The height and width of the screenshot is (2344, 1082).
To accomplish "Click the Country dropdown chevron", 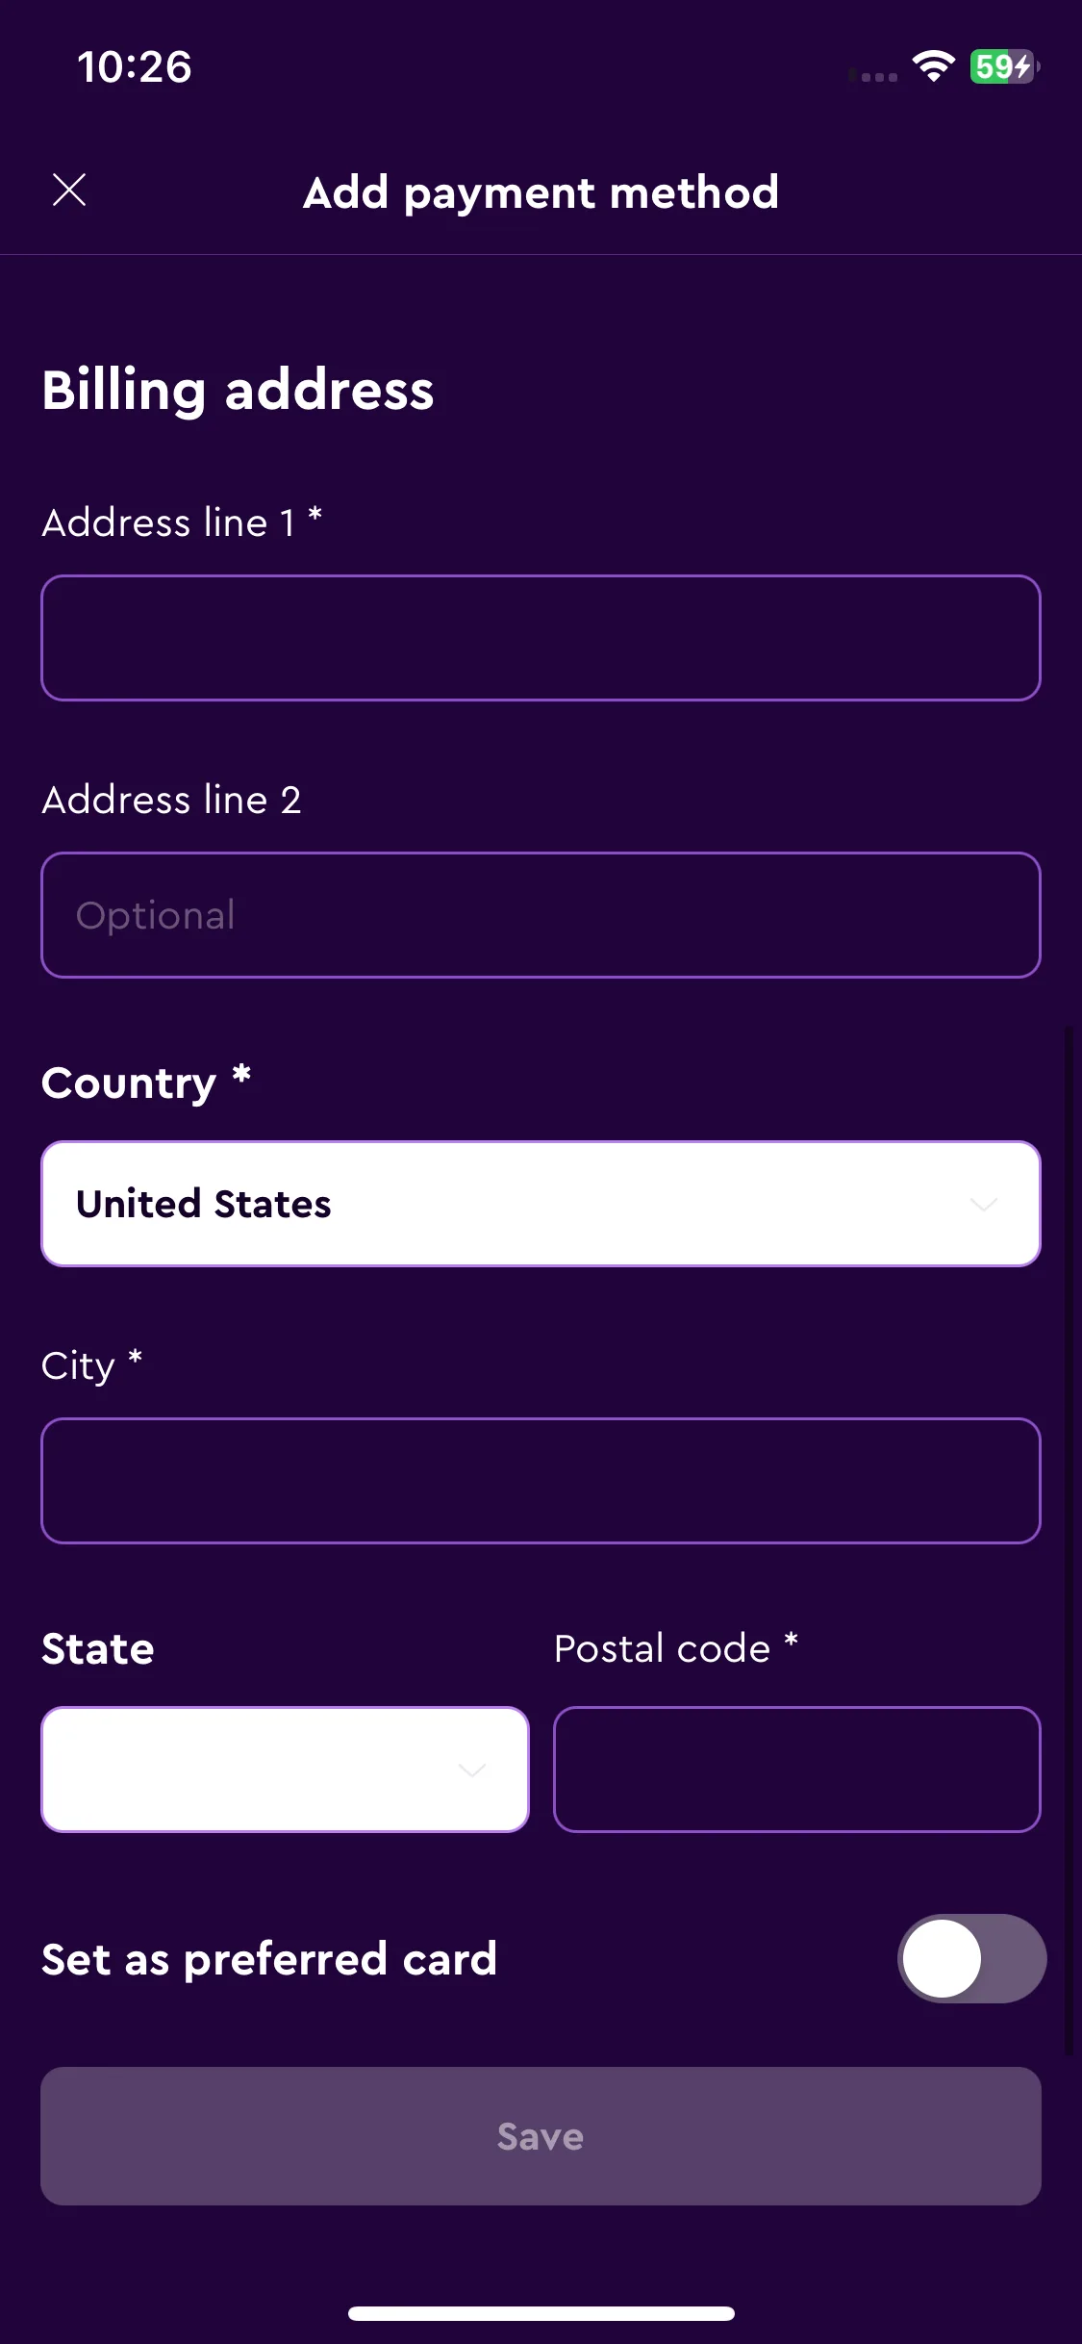I will pyautogui.click(x=984, y=1204).
